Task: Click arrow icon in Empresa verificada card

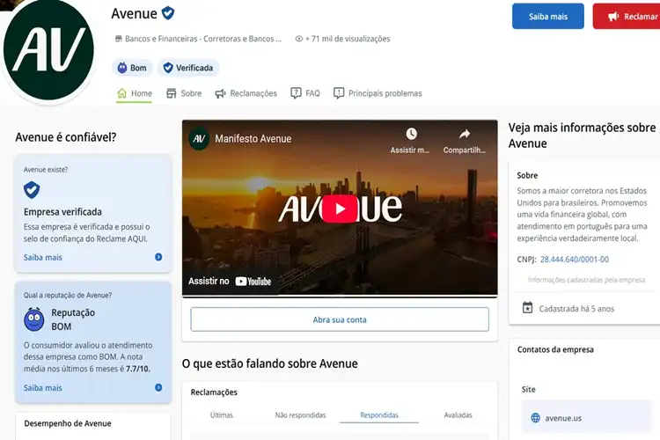Action: (x=158, y=257)
